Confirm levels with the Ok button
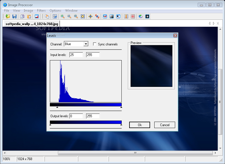 click(140, 125)
